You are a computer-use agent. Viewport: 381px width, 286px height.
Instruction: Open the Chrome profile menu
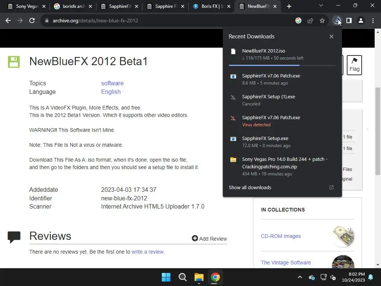pos(361,21)
